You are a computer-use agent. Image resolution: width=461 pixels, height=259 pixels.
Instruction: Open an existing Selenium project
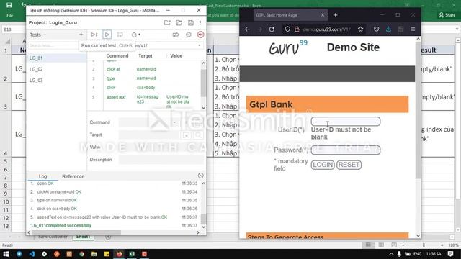[x=179, y=22]
